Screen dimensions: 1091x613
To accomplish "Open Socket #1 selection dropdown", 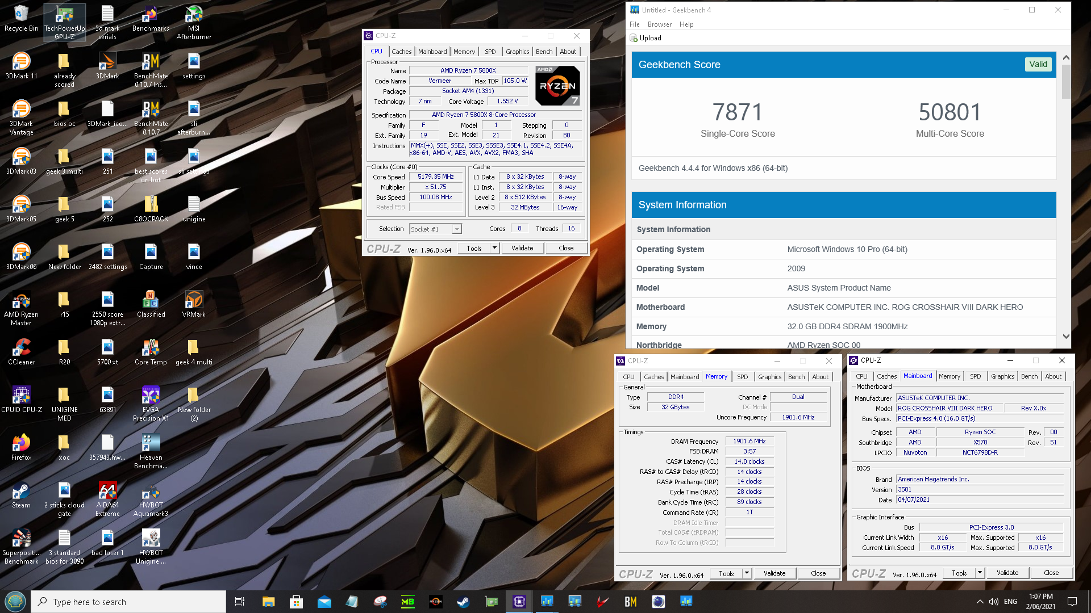I will pyautogui.click(x=435, y=229).
